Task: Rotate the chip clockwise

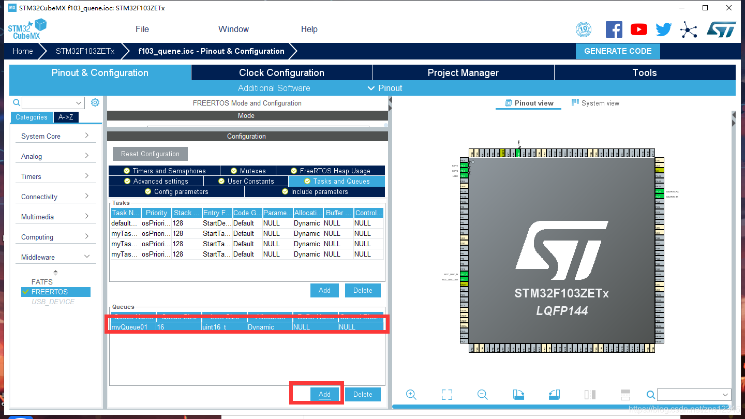Action: pyautogui.click(x=518, y=394)
